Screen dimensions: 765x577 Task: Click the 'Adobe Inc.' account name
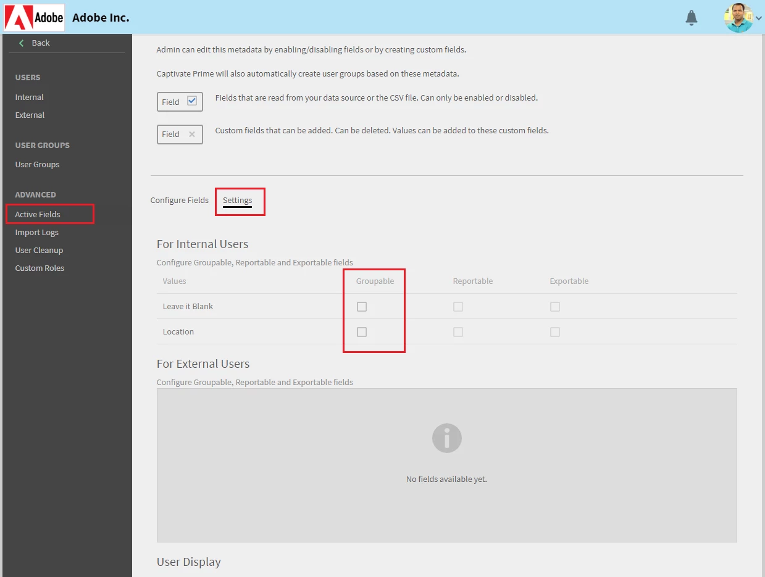[101, 17]
